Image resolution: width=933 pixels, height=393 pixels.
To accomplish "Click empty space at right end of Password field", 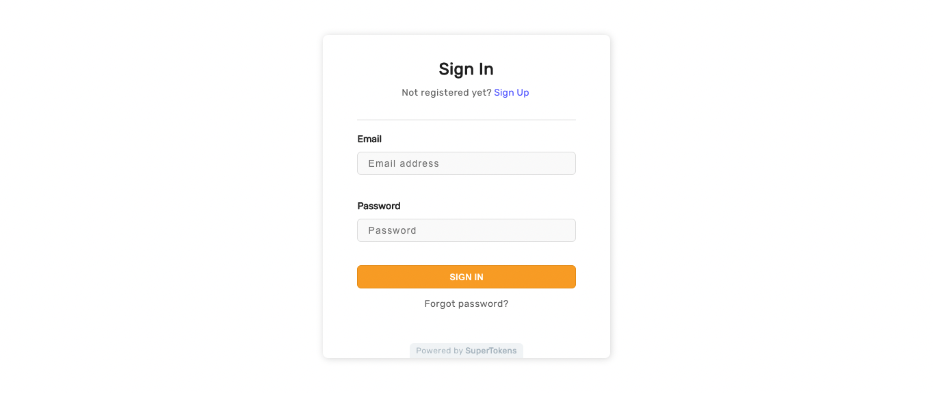I will click(547, 230).
